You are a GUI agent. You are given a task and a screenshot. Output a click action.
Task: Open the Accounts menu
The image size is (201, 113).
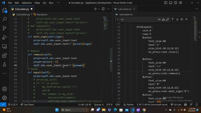pos(4,89)
